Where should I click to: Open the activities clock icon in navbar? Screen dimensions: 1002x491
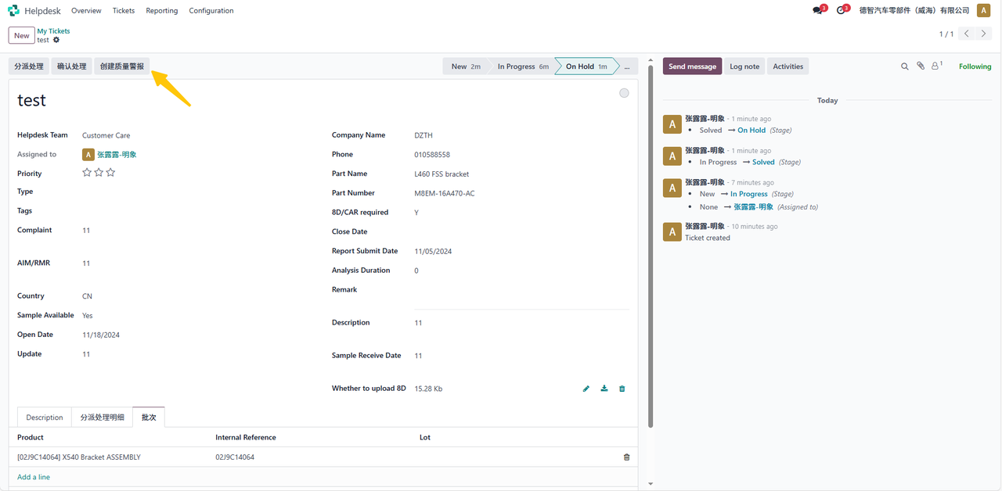pyautogui.click(x=841, y=11)
